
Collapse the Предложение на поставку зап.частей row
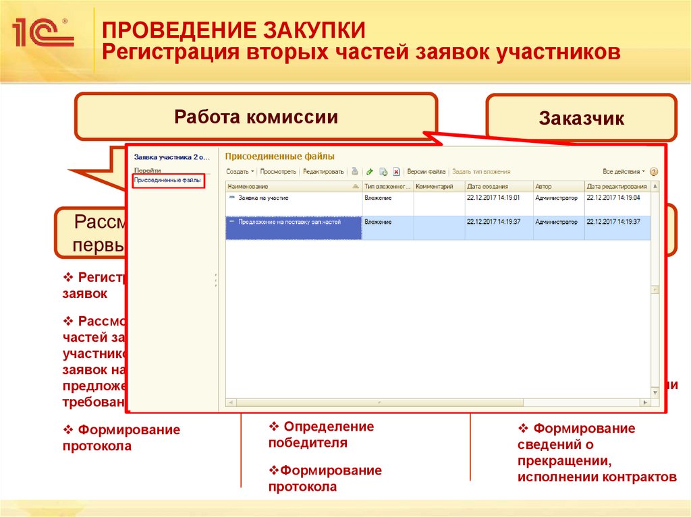pyautogui.click(x=233, y=222)
